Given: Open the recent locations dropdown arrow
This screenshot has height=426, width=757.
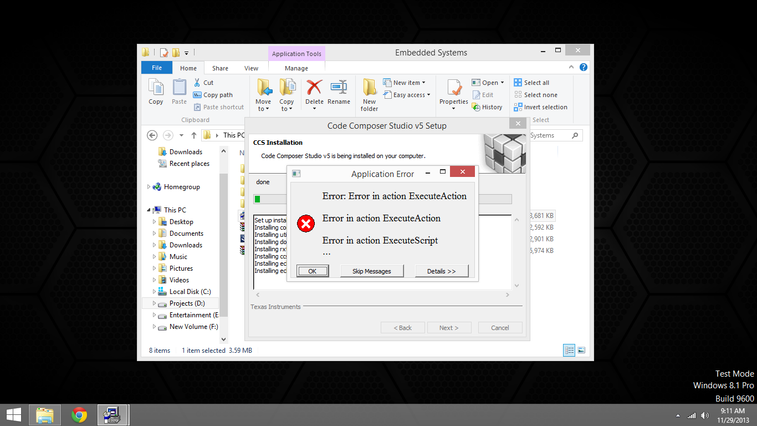Looking at the screenshot, I should point(181,135).
